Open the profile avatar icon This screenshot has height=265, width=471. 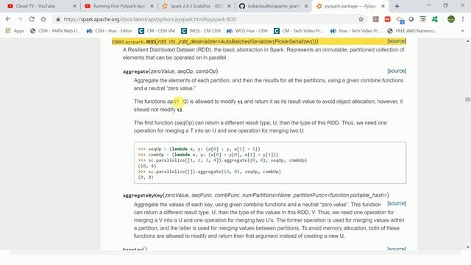451,19
